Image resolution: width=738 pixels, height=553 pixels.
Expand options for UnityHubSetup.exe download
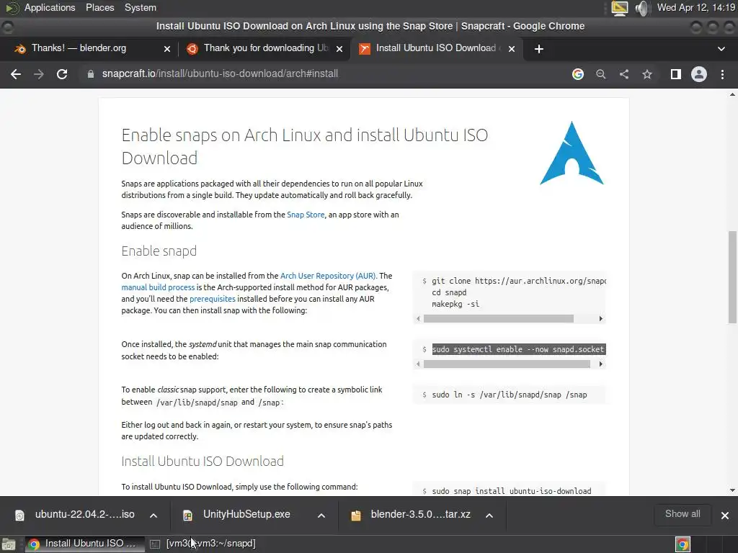(x=321, y=516)
